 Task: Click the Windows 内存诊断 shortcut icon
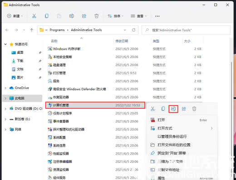point(50,49)
